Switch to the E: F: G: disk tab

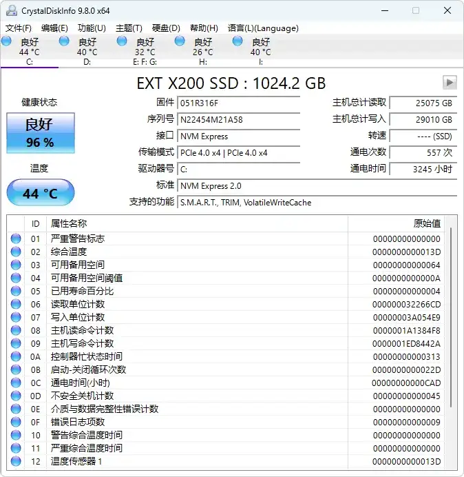[x=145, y=51]
